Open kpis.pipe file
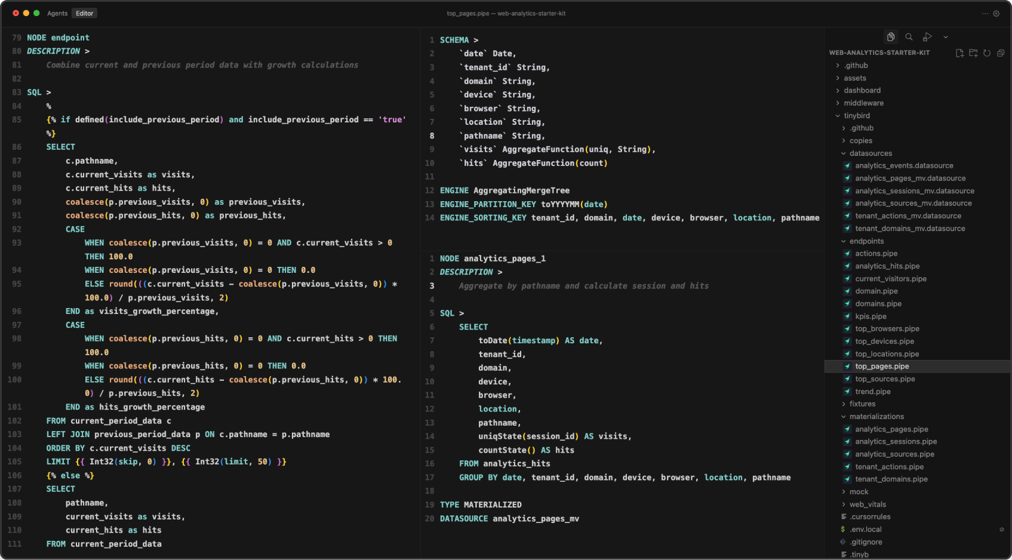Viewport: 1012px width, 560px height. (870, 316)
